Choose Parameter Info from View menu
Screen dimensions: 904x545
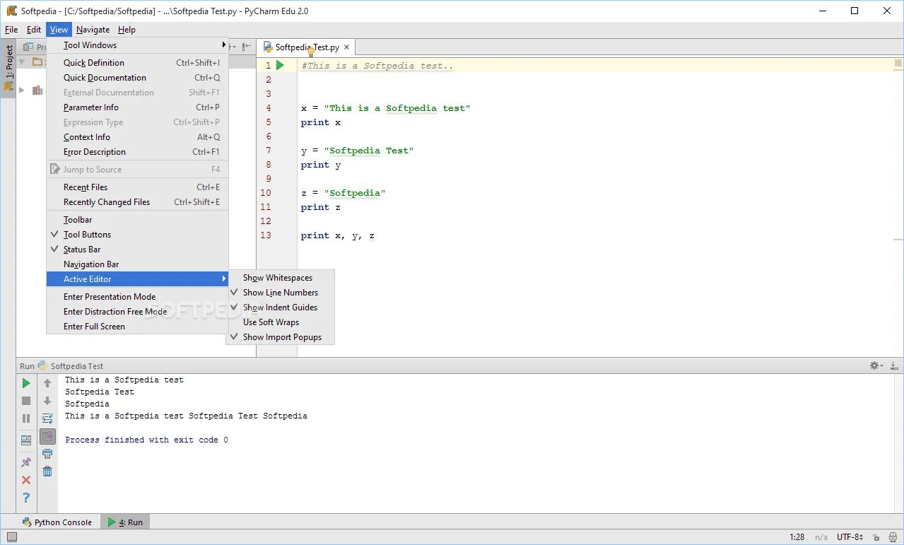coord(137,107)
